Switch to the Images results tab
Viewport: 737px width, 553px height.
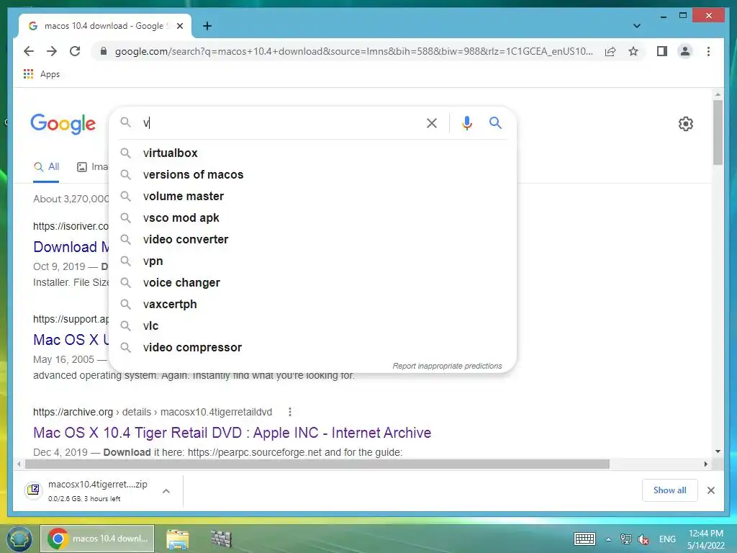tap(93, 167)
